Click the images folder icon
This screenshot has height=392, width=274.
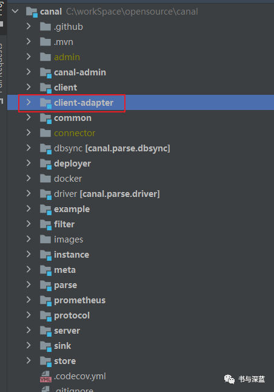(x=45, y=239)
